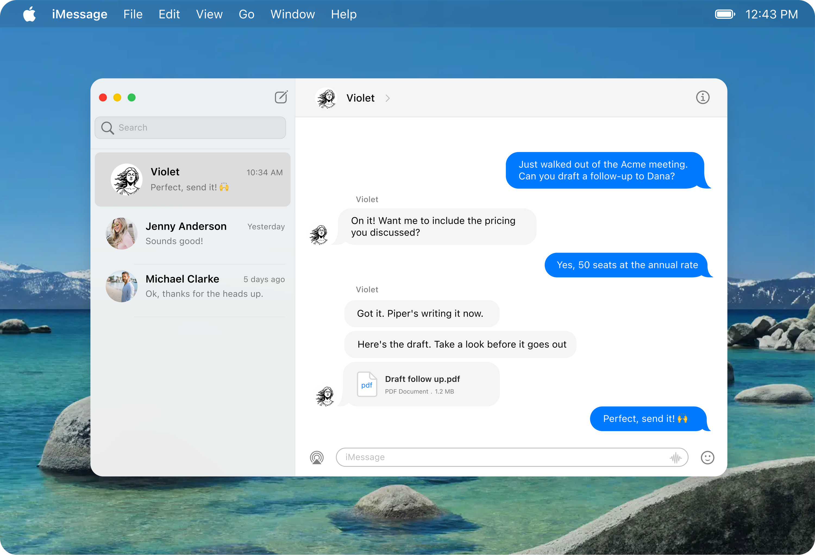Open the Window menu
Screen dimensions: 815x555
[293, 14]
